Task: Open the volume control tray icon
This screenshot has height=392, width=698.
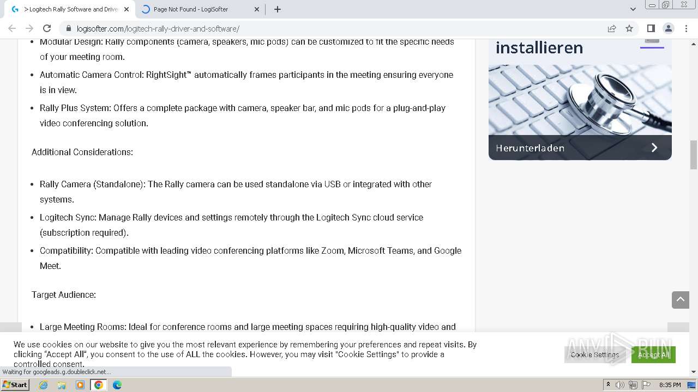Action: pyautogui.click(x=620, y=385)
